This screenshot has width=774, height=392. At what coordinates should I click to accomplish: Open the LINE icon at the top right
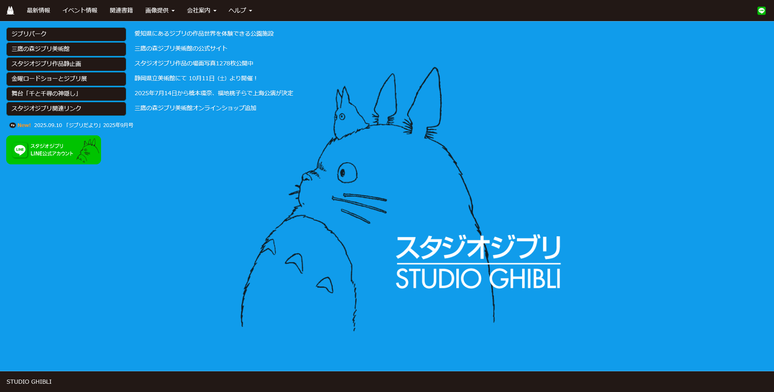tap(762, 10)
